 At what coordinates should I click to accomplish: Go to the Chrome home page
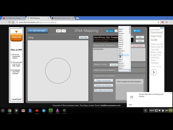[x=13, y=22]
